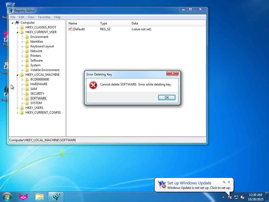Select the SAM folder icon
This screenshot has height=202, width=269.
pos(27,89)
